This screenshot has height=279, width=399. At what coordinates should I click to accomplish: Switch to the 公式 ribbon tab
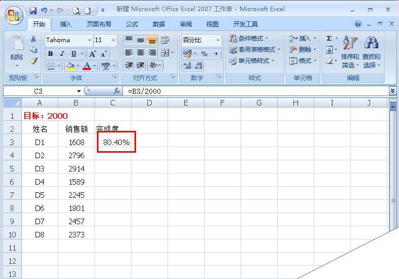tap(132, 24)
